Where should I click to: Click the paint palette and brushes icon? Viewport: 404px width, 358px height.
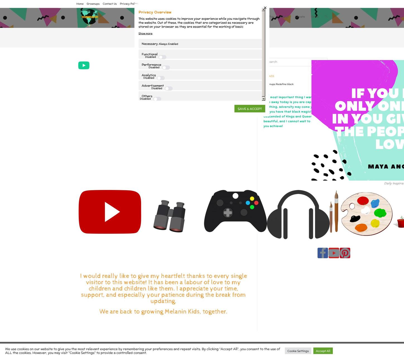(361, 213)
